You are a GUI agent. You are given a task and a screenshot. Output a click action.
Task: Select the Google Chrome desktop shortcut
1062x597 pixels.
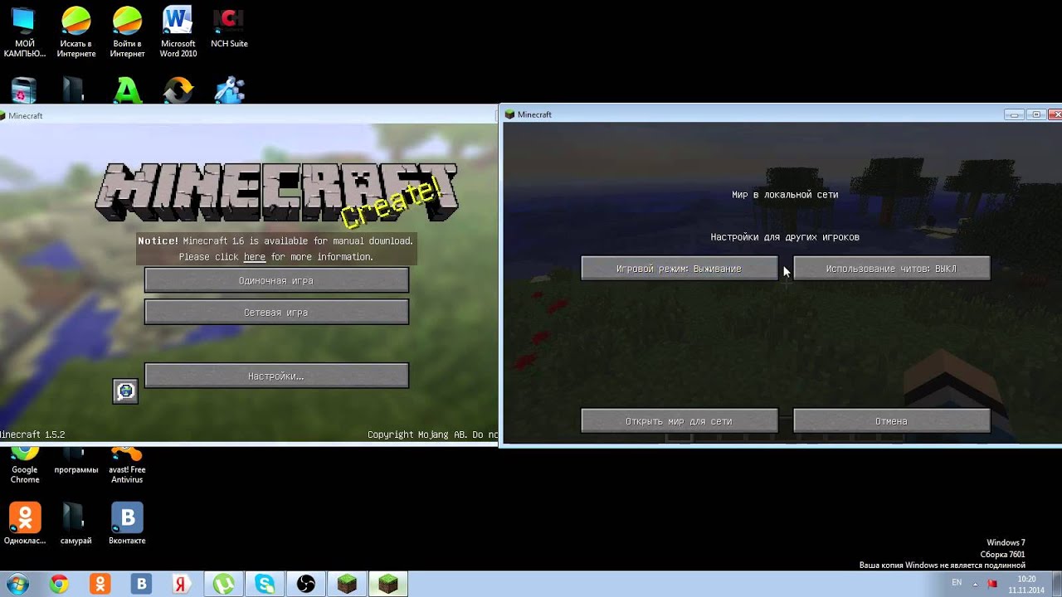click(25, 465)
